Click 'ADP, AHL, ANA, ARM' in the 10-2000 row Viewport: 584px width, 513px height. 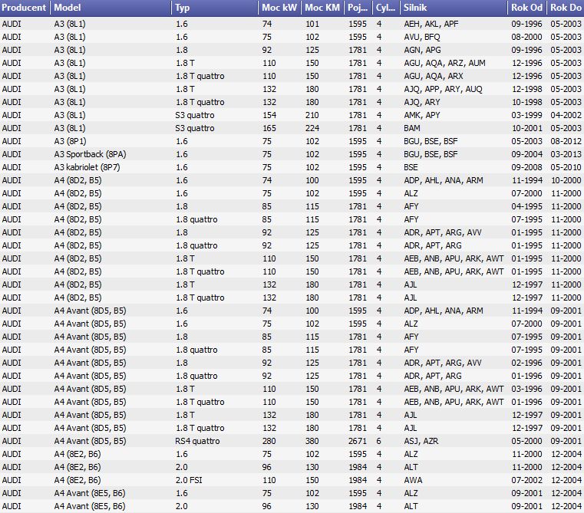[x=444, y=180]
